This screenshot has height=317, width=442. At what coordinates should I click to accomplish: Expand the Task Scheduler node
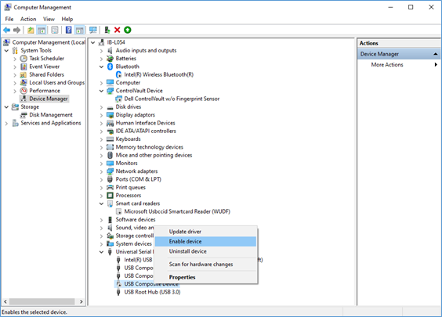15,59
